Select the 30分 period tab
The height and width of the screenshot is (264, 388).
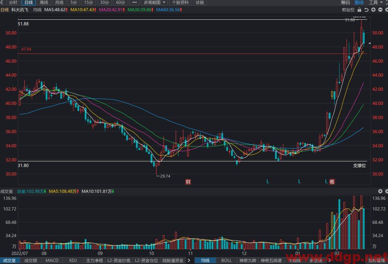click(105, 3)
